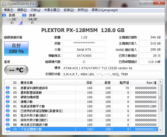Click the CrystalDiskInfo title bar icon
Viewport: 167px width, 137px height.
tap(4, 4)
